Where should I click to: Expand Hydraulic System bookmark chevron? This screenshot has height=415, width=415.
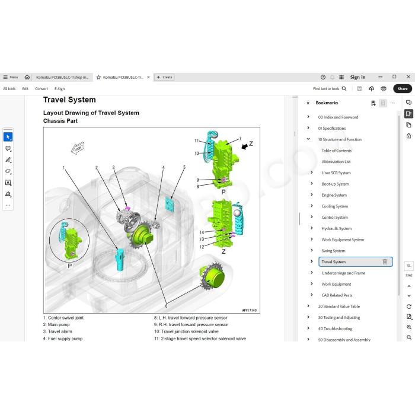coord(311,228)
